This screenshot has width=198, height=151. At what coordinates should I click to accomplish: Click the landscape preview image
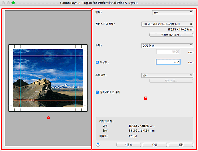(48, 78)
